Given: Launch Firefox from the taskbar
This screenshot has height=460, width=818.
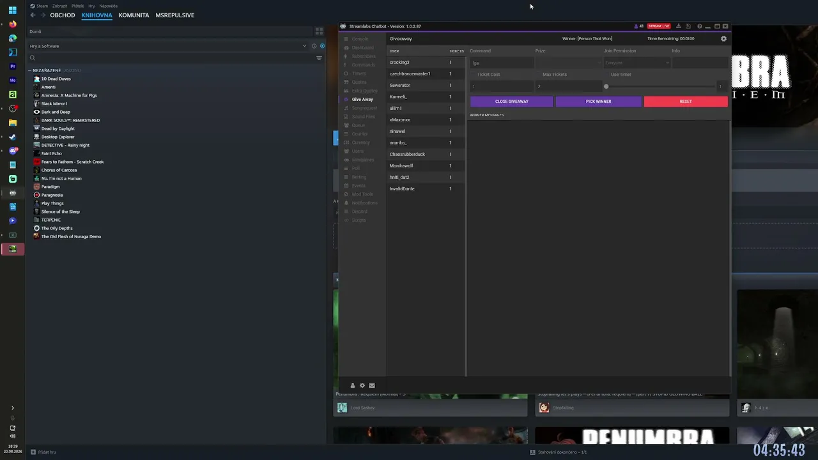Looking at the screenshot, I should tap(12, 24).
